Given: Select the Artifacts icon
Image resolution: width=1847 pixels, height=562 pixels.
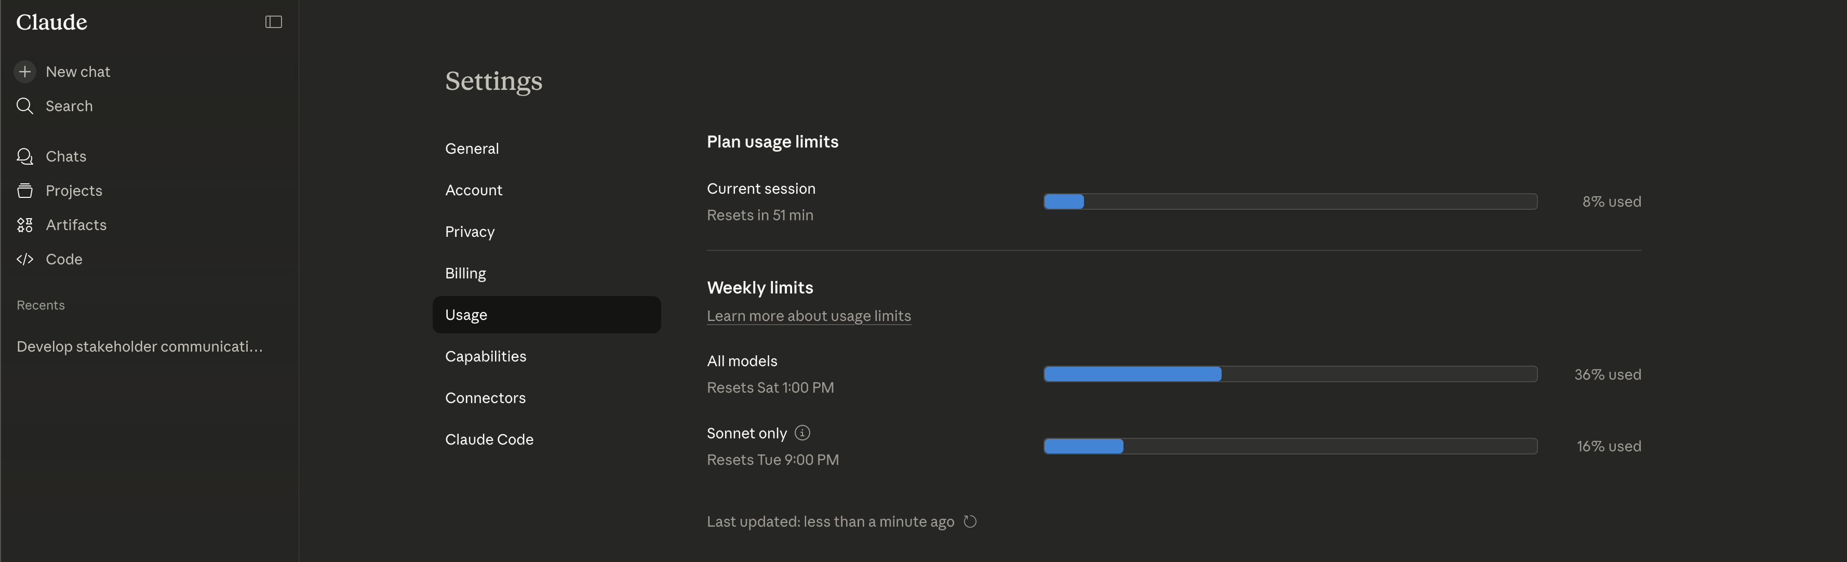Looking at the screenshot, I should pos(25,224).
